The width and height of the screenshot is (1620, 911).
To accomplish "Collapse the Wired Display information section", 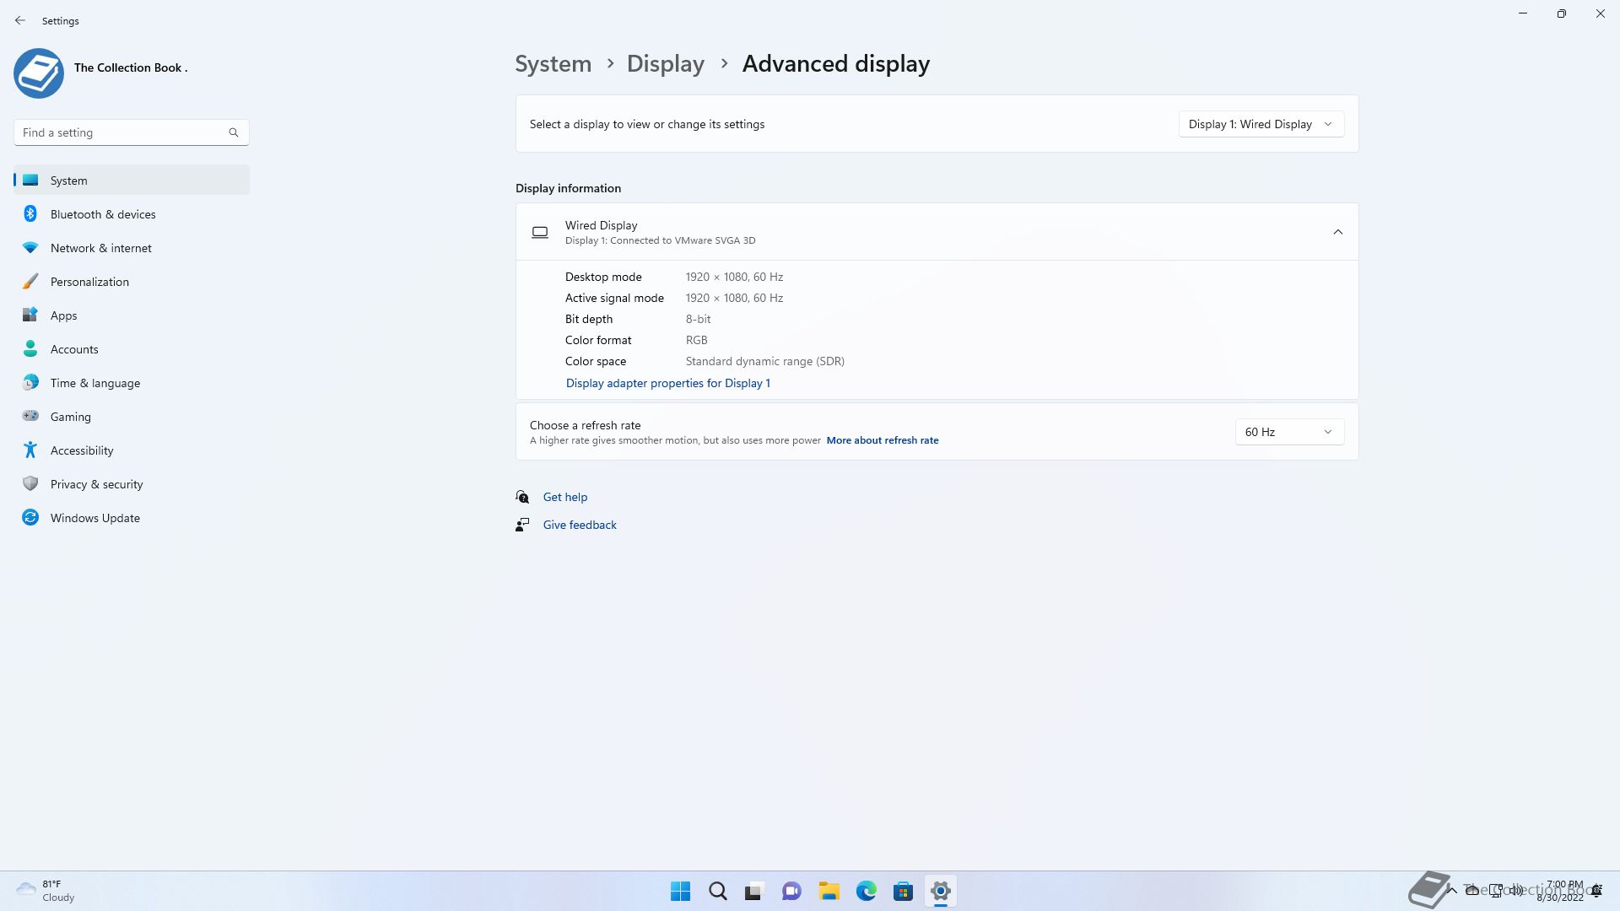I will point(1337,232).
